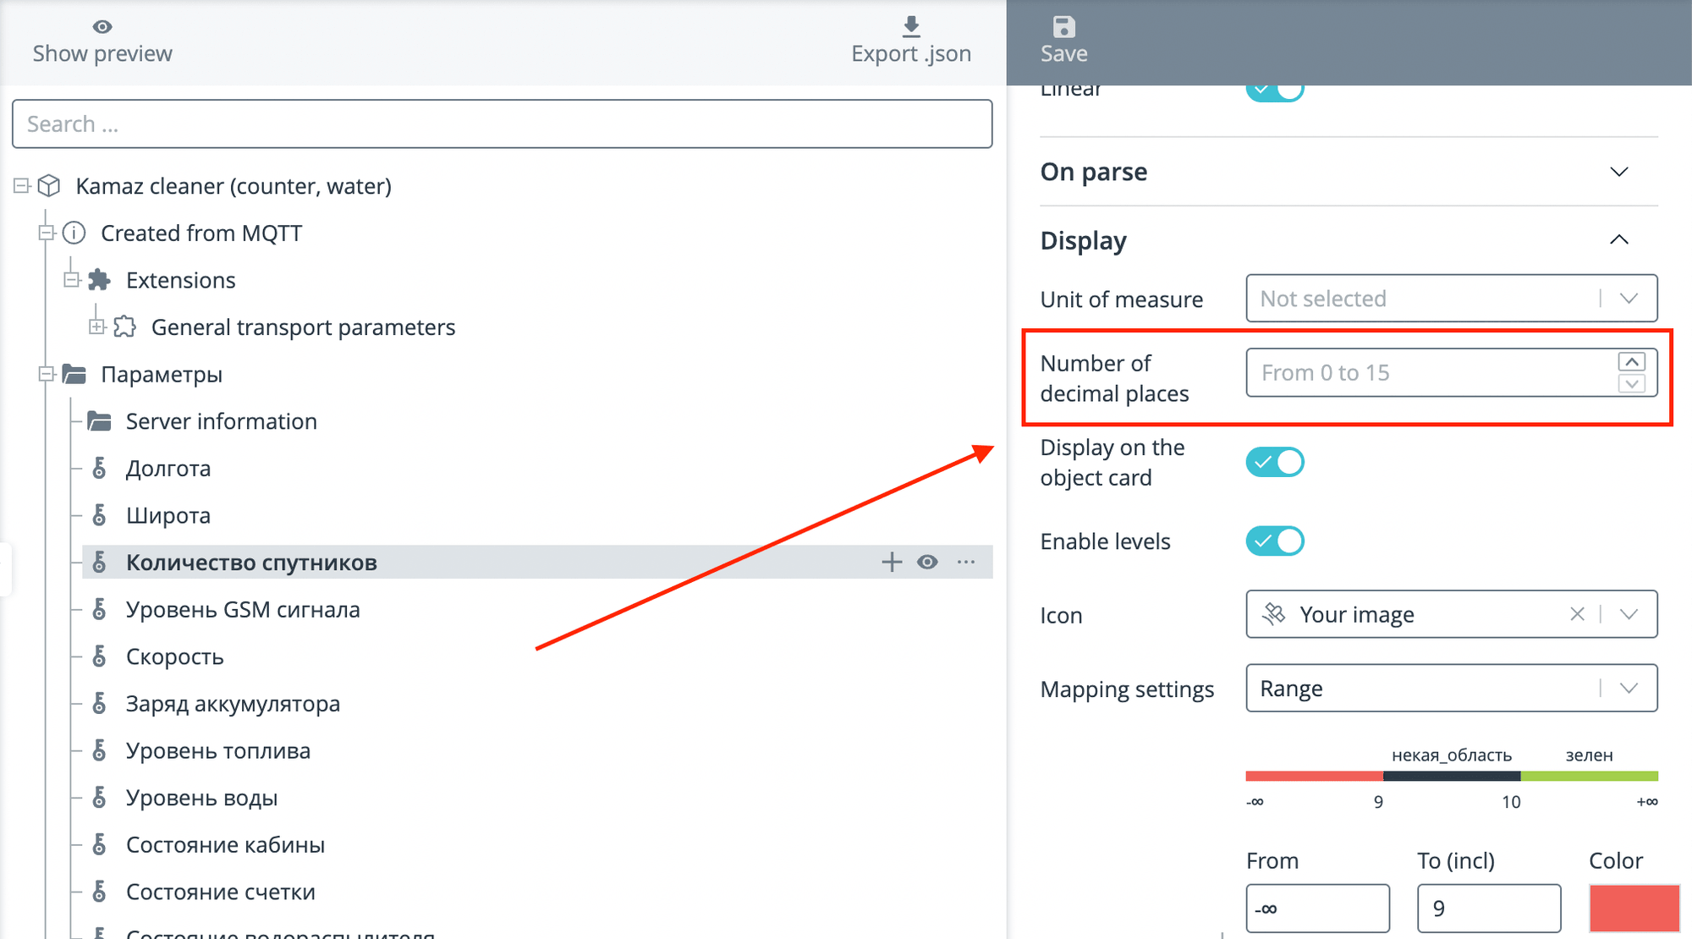Open three-dots menu on Количество спутников row
The width and height of the screenshot is (1692, 939).
[966, 562]
